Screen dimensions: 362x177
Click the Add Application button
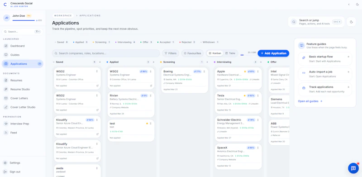tap(273, 53)
